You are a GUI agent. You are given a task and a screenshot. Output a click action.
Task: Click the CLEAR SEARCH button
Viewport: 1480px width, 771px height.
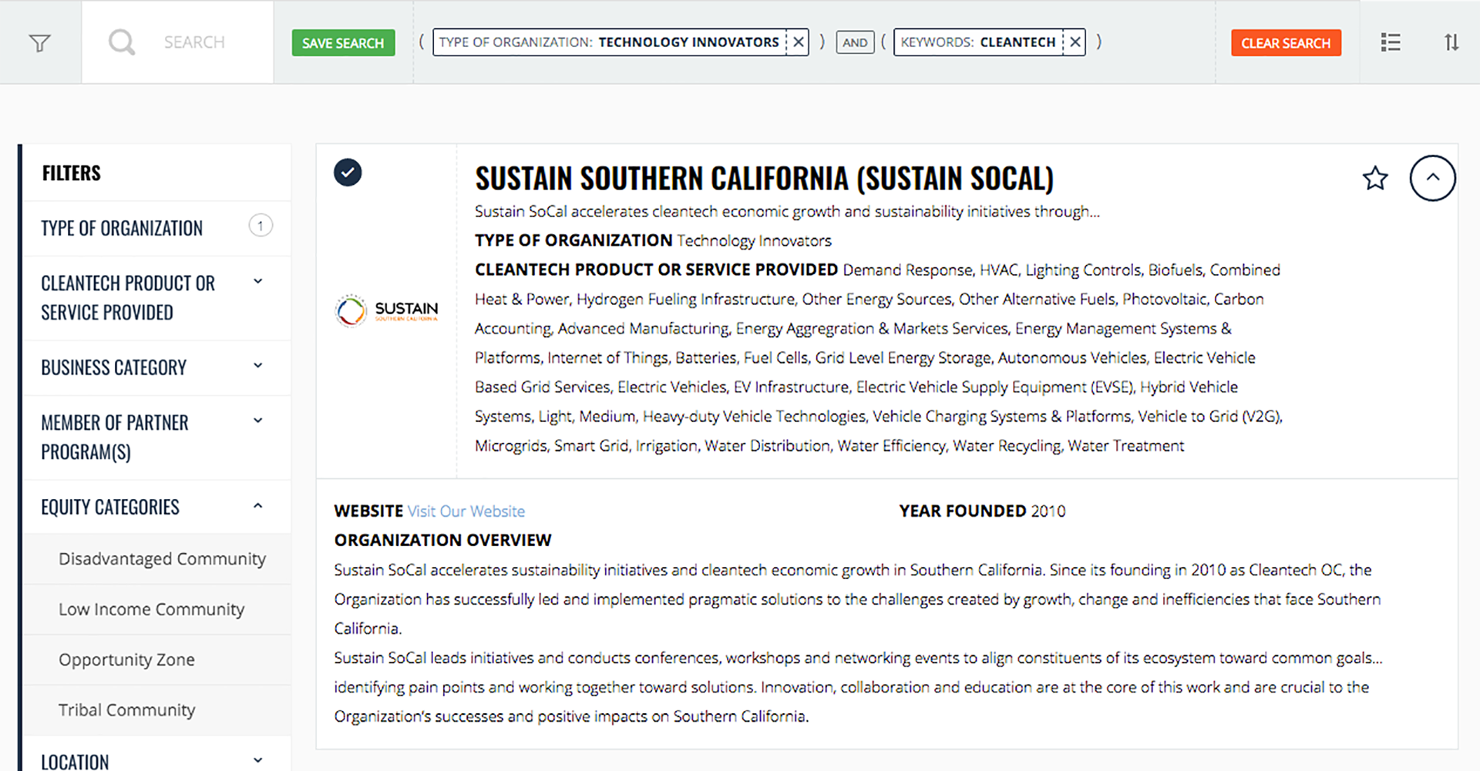[x=1286, y=43]
